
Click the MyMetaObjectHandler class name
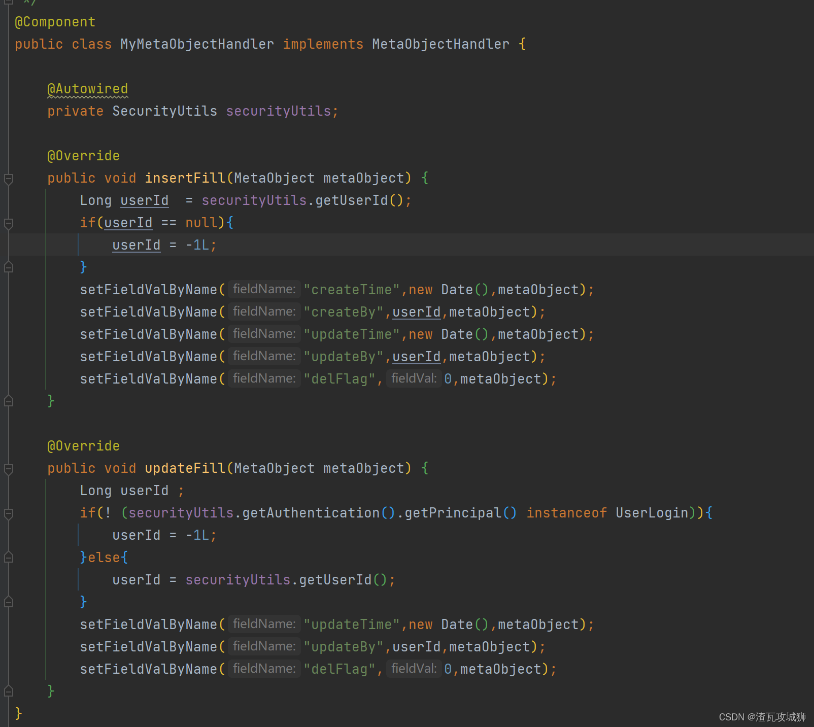coord(197,44)
